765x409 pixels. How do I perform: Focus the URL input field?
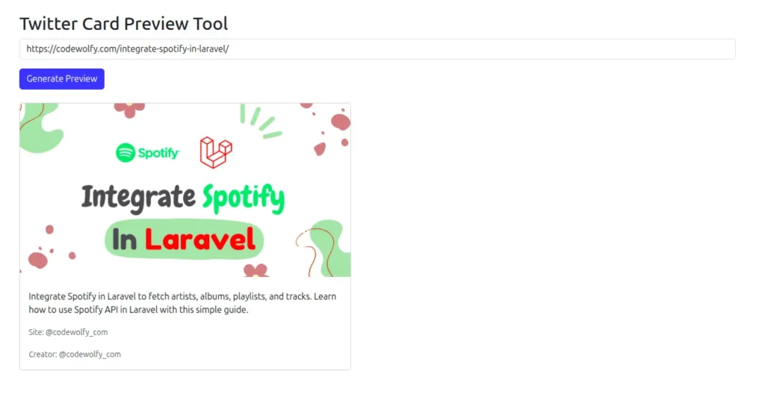click(x=377, y=49)
